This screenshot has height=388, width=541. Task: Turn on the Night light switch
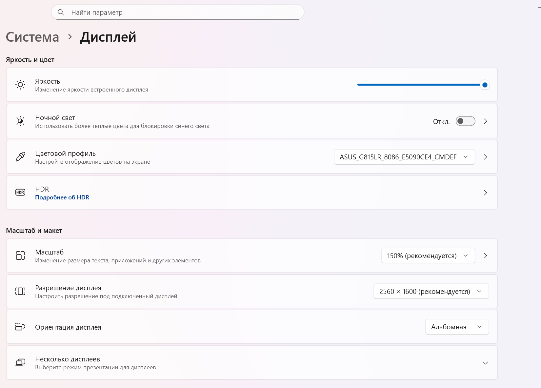point(465,121)
